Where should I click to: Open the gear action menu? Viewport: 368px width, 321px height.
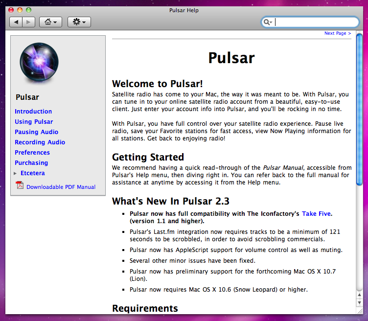(x=79, y=22)
